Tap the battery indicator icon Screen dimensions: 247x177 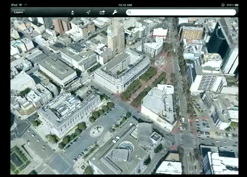point(236,5)
